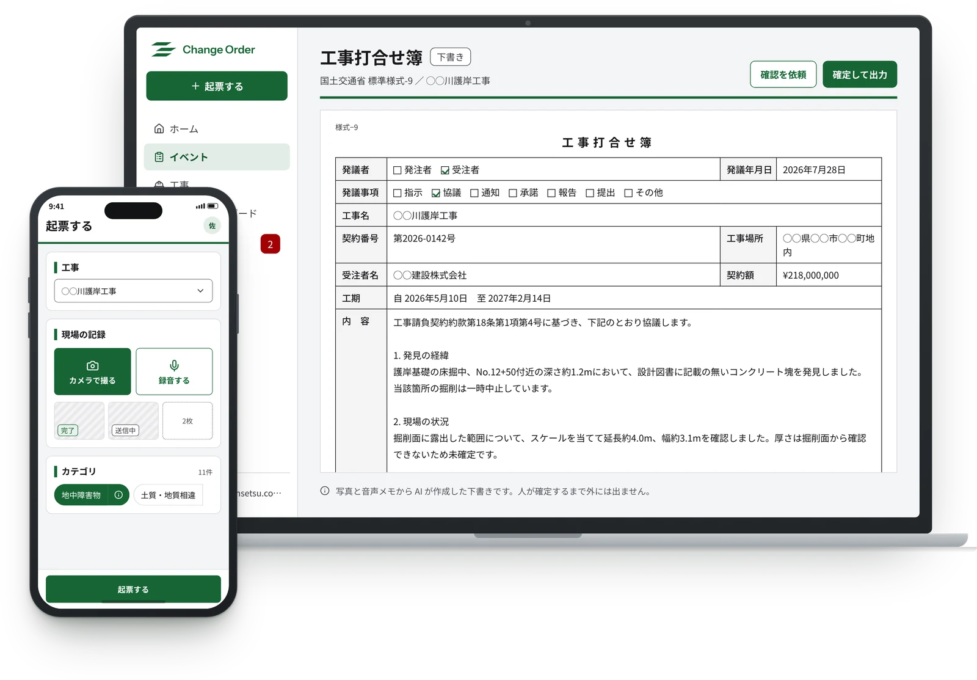Select イベント in the sidebar
This screenshot has height=680, width=977.
click(x=217, y=157)
